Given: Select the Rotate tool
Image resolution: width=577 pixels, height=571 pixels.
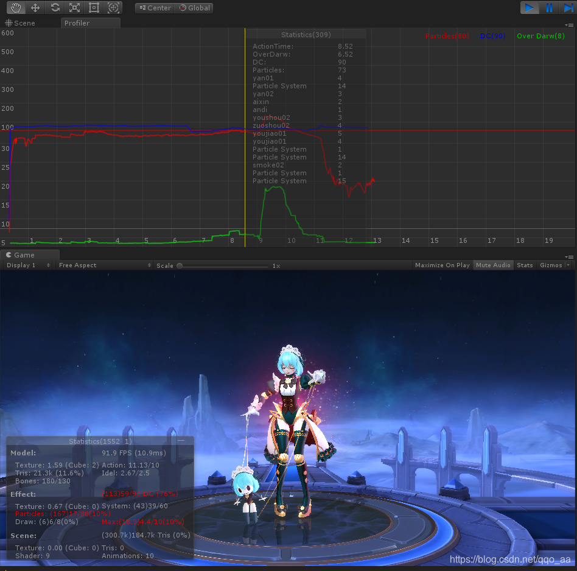Looking at the screenshot, I should (x=55, y=8).
